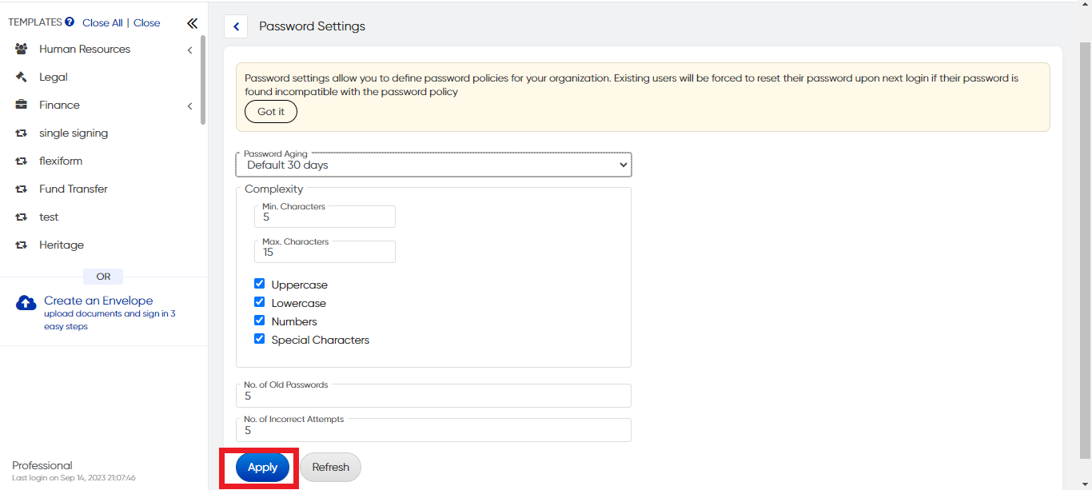Click the Human Resources people icon
Image resolution: width=1092 pixels, height=490 pixels.
pos(22,50)
